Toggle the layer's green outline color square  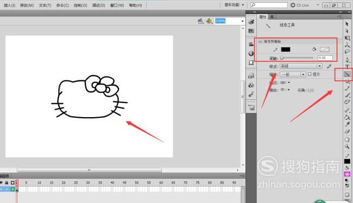12,189
